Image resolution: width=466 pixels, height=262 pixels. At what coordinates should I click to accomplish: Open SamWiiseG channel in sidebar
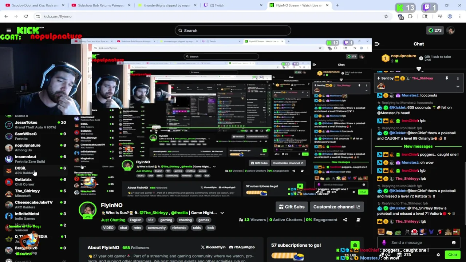point(35,136)
